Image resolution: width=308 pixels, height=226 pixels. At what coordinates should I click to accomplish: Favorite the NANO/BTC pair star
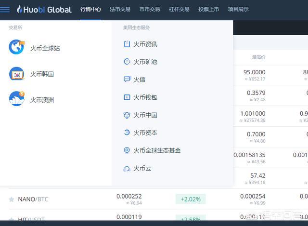coord(11,199)
